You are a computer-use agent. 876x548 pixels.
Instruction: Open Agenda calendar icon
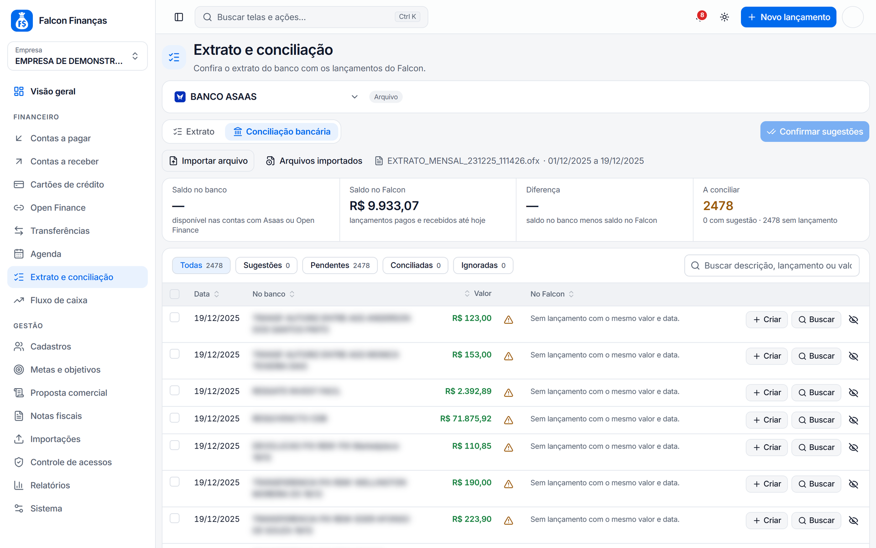[19, 254]
